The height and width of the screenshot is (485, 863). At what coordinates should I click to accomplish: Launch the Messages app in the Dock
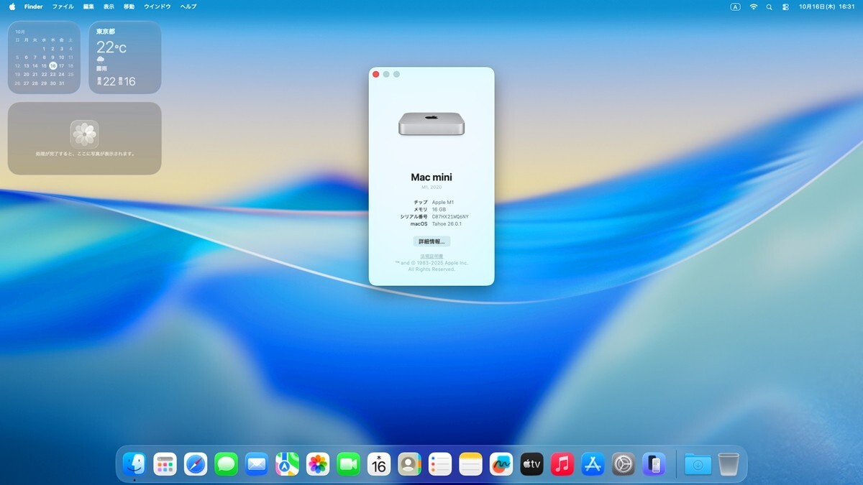[226, 464]
